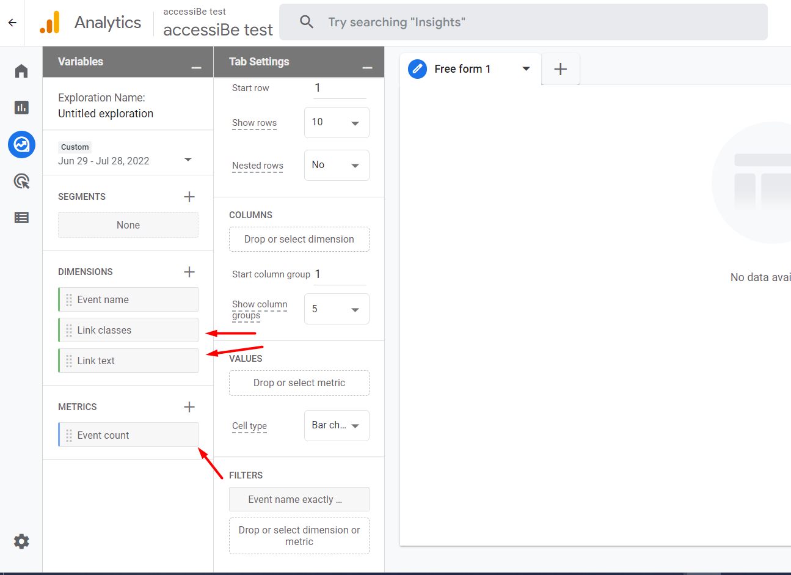Open Configure table icon in sidebar
This screenshot has width=791, height=575.
coord(21,218)
